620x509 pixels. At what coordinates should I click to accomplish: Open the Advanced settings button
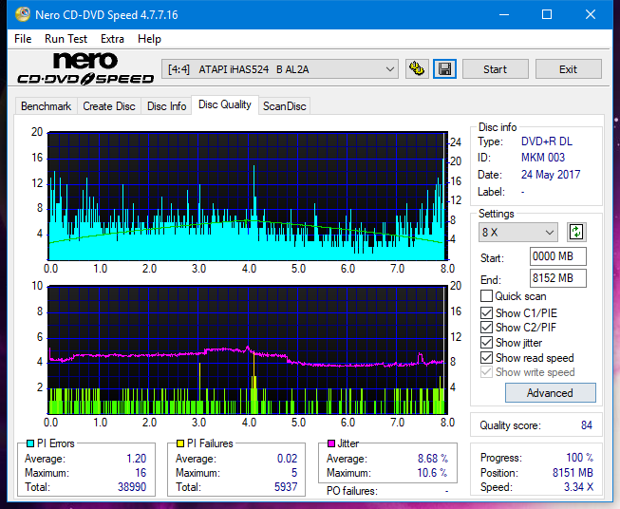(x=550, y=393)
